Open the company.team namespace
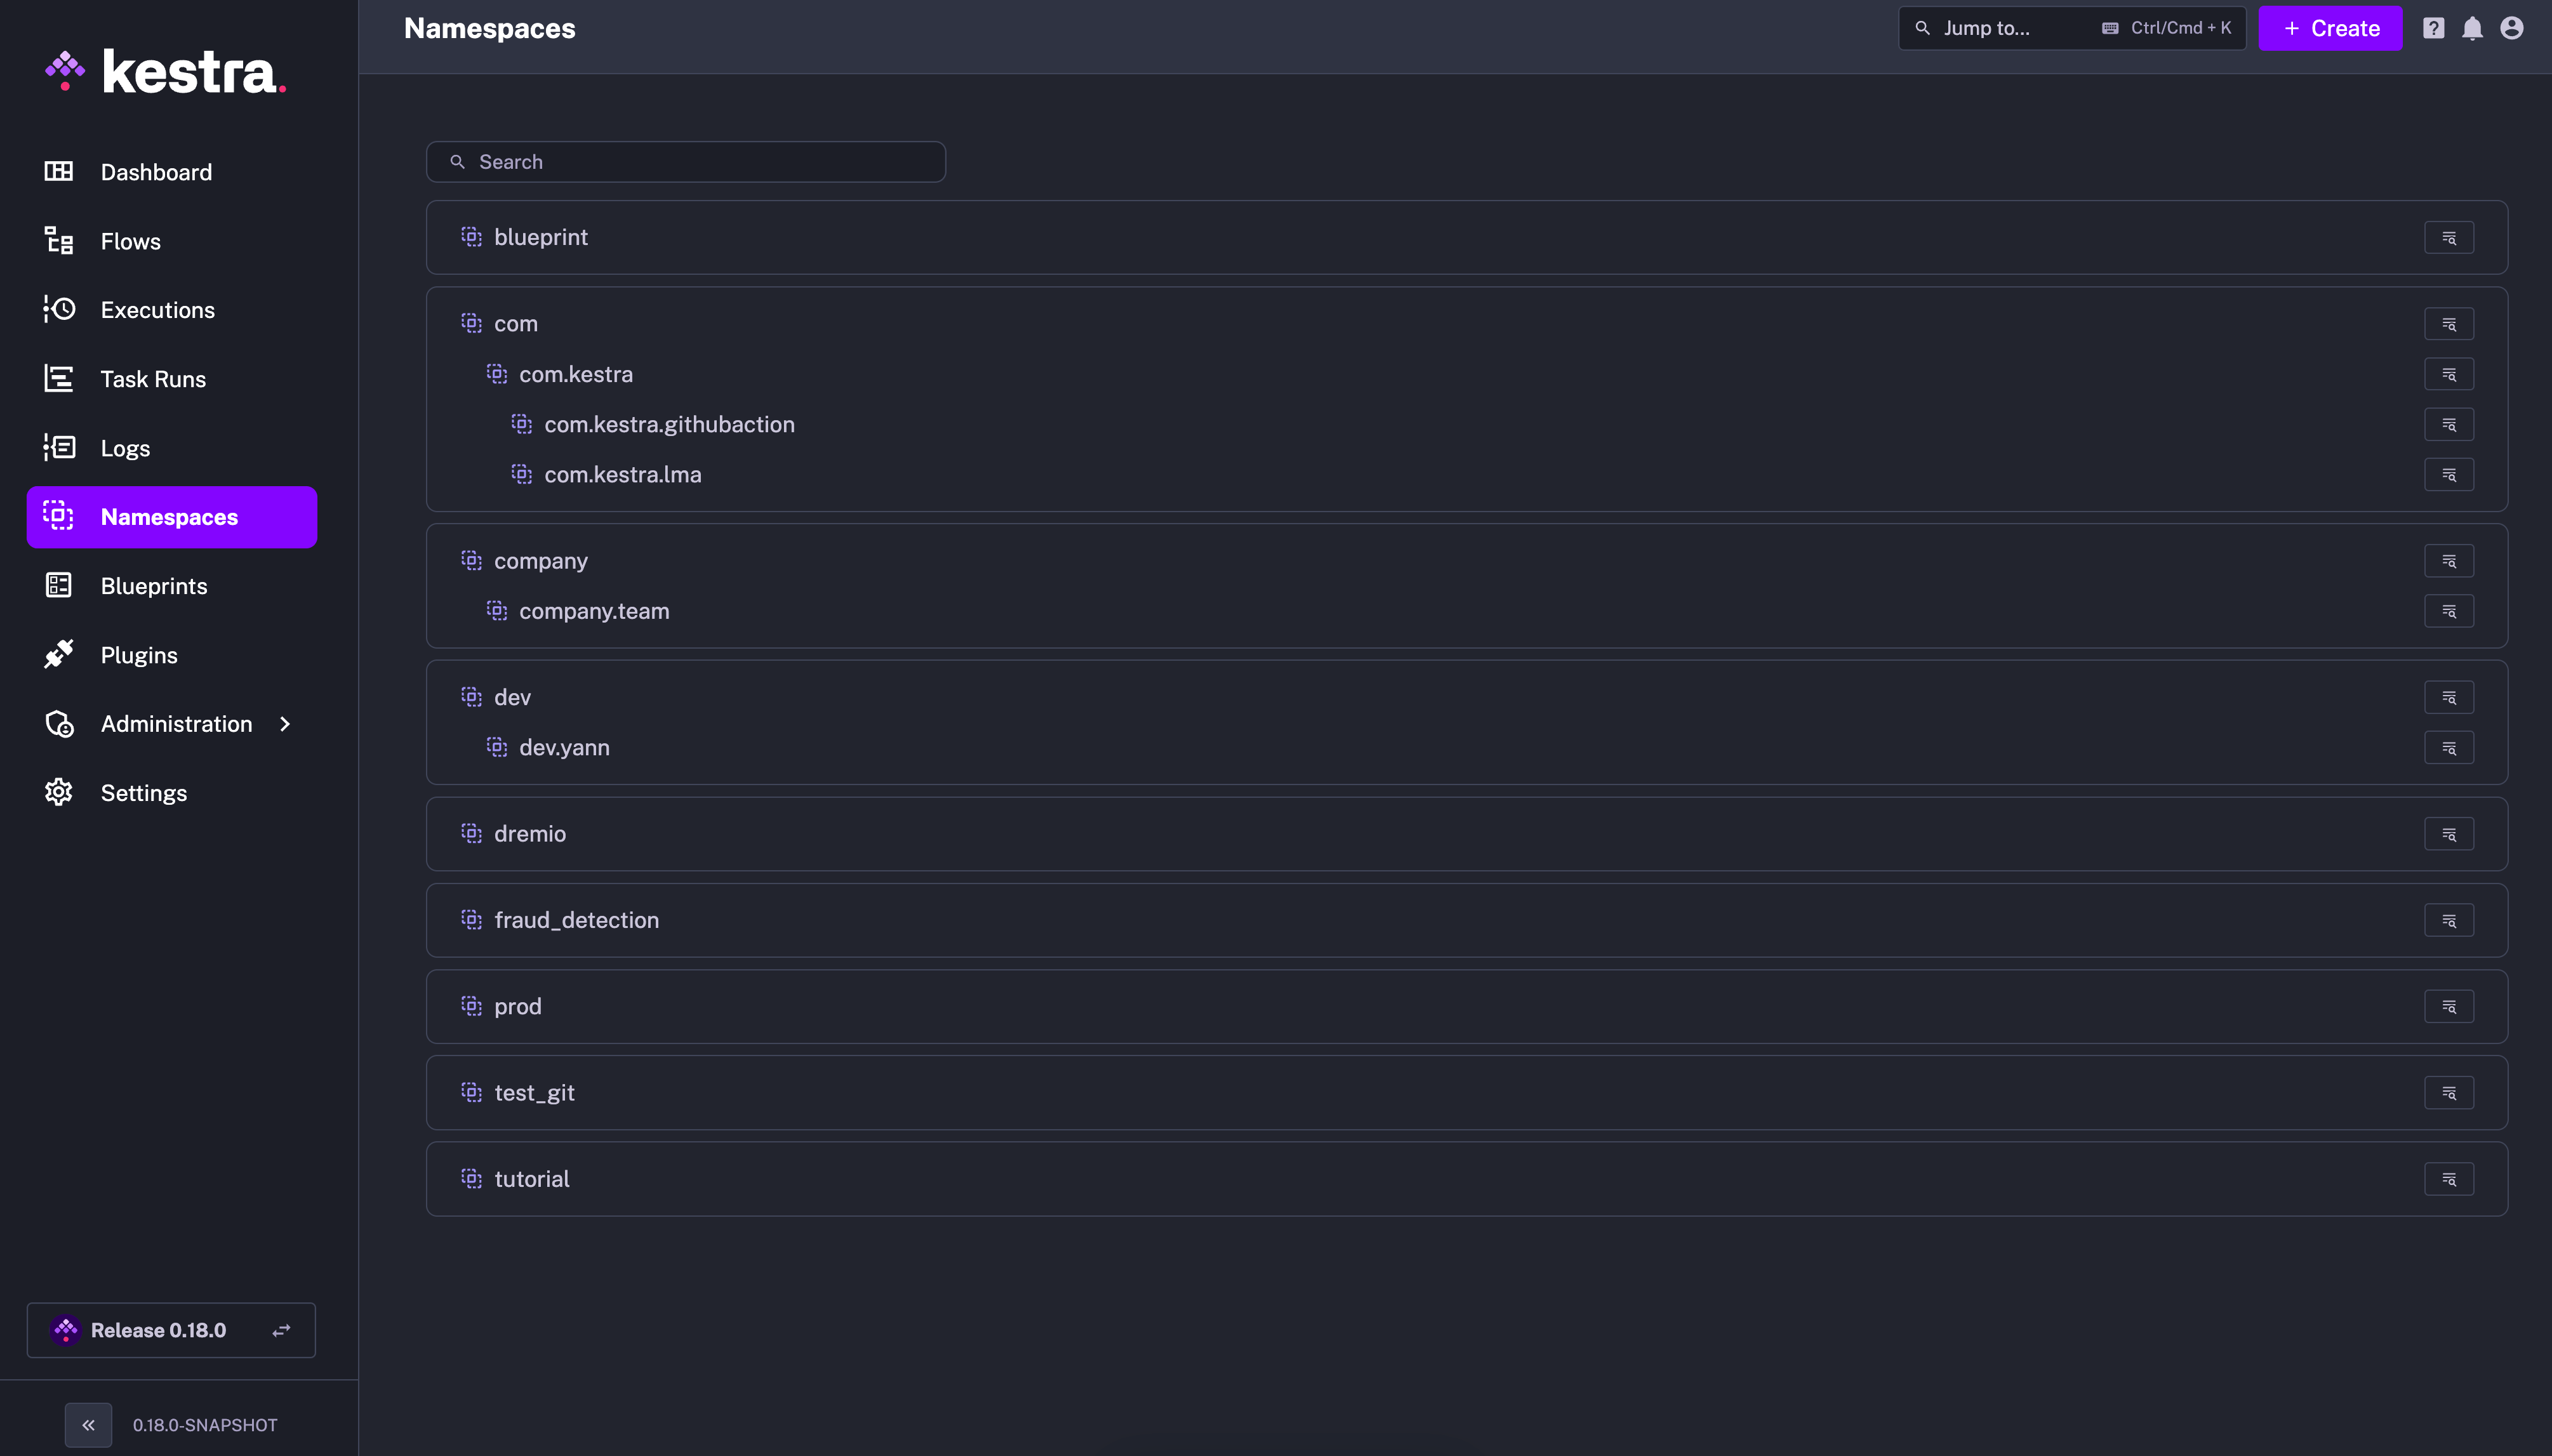 tap(593, 611)
